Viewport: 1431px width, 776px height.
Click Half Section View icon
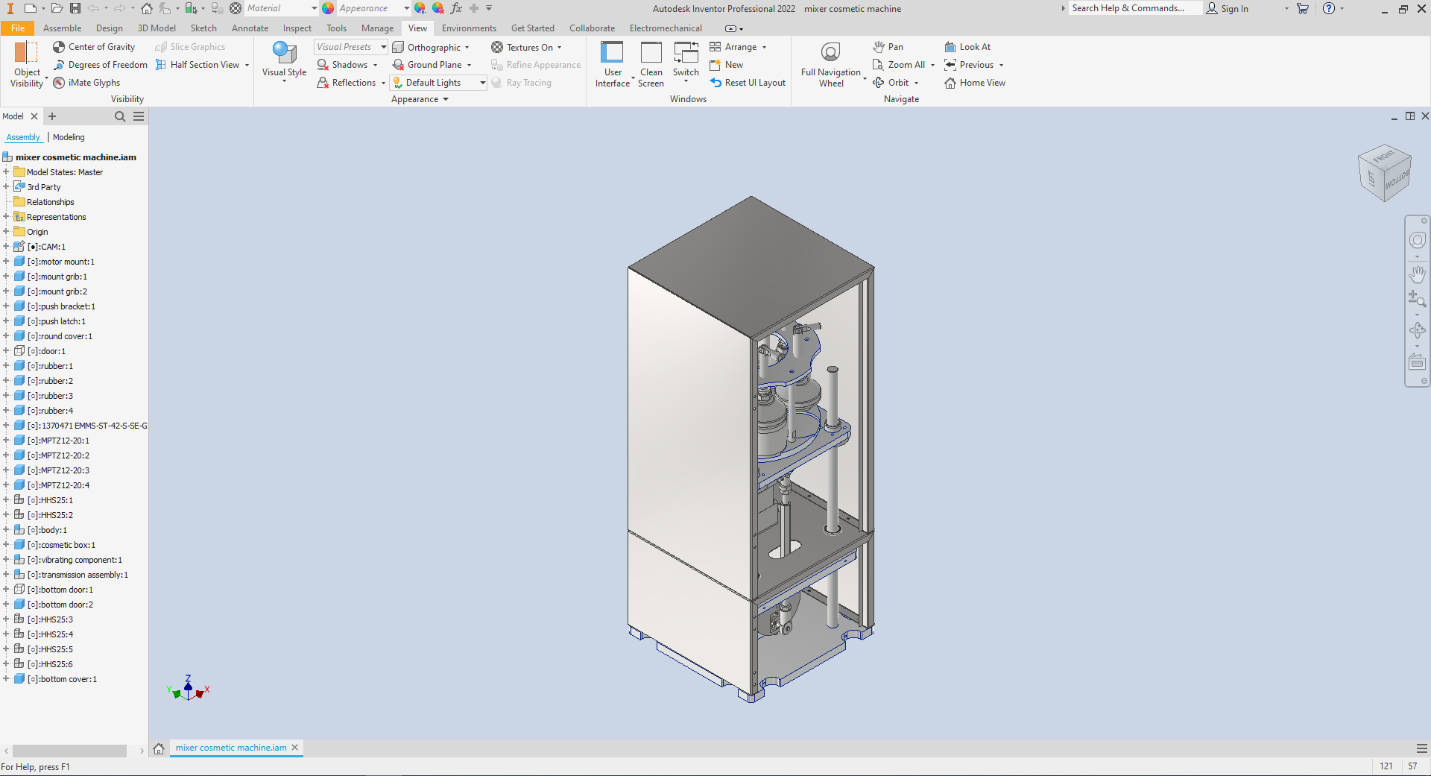161,65
